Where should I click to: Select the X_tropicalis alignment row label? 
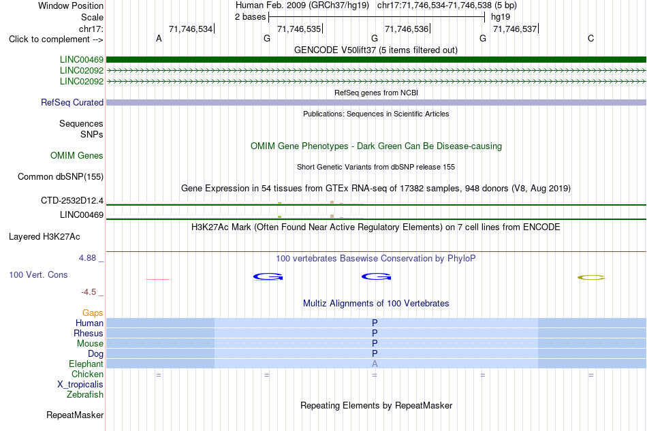[x=80, y=385]
